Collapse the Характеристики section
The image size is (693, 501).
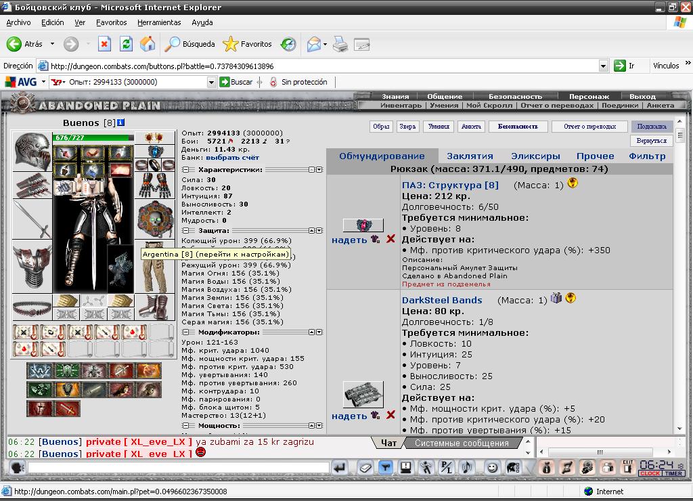point(186,170)
